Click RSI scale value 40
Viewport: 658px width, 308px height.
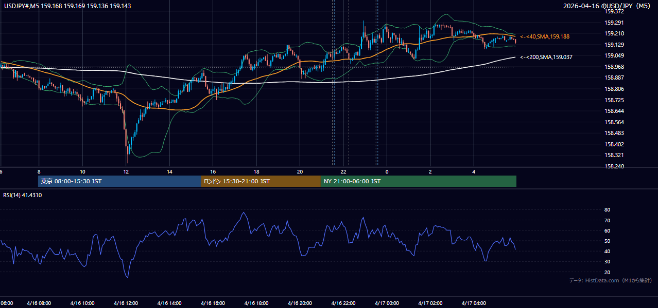(x=608, y=251)
